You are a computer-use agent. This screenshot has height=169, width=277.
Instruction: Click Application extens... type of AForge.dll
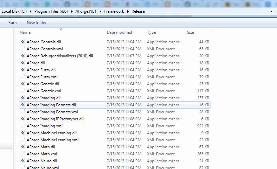click(165, 63)
